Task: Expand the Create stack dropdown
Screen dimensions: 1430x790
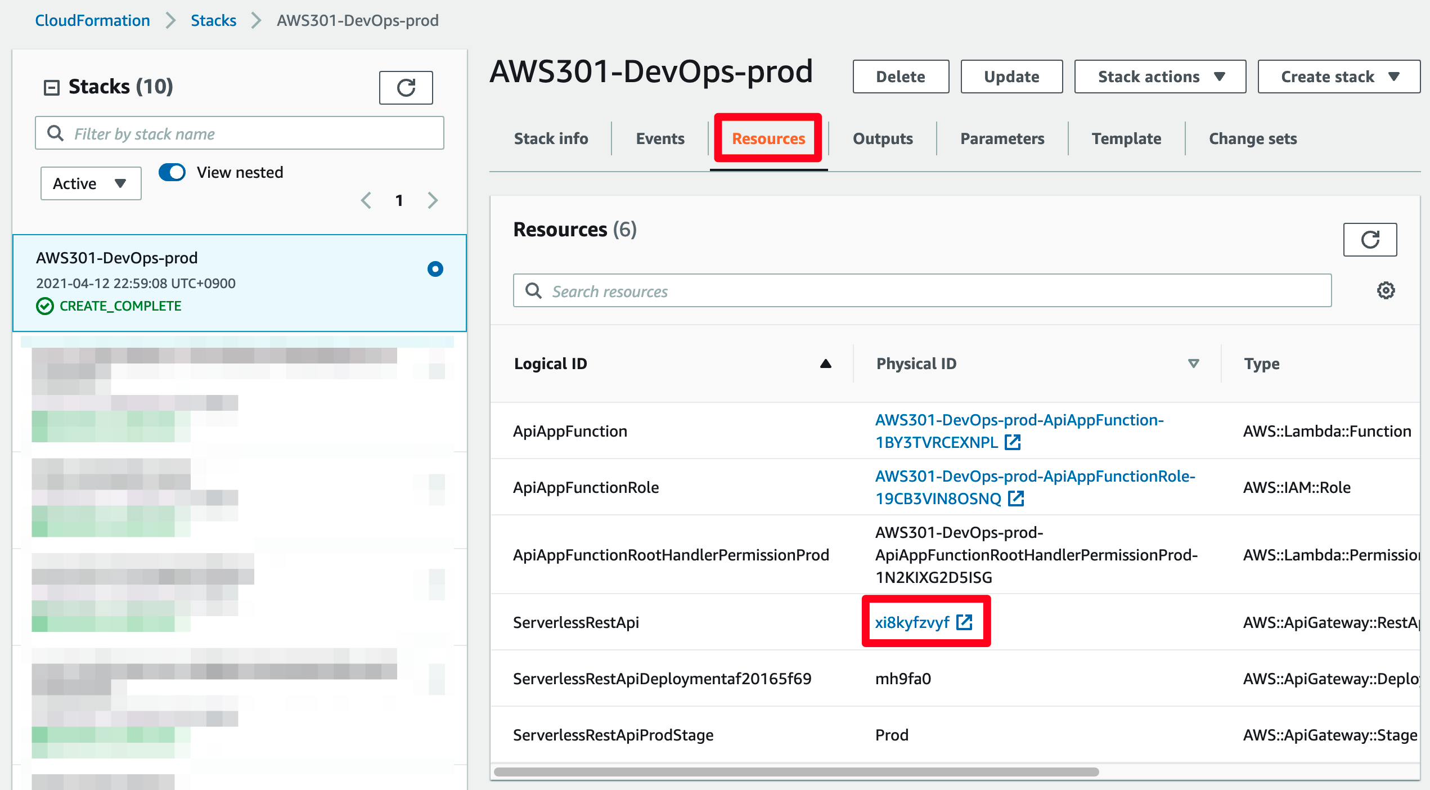Action: click(x=1339, y=77)
